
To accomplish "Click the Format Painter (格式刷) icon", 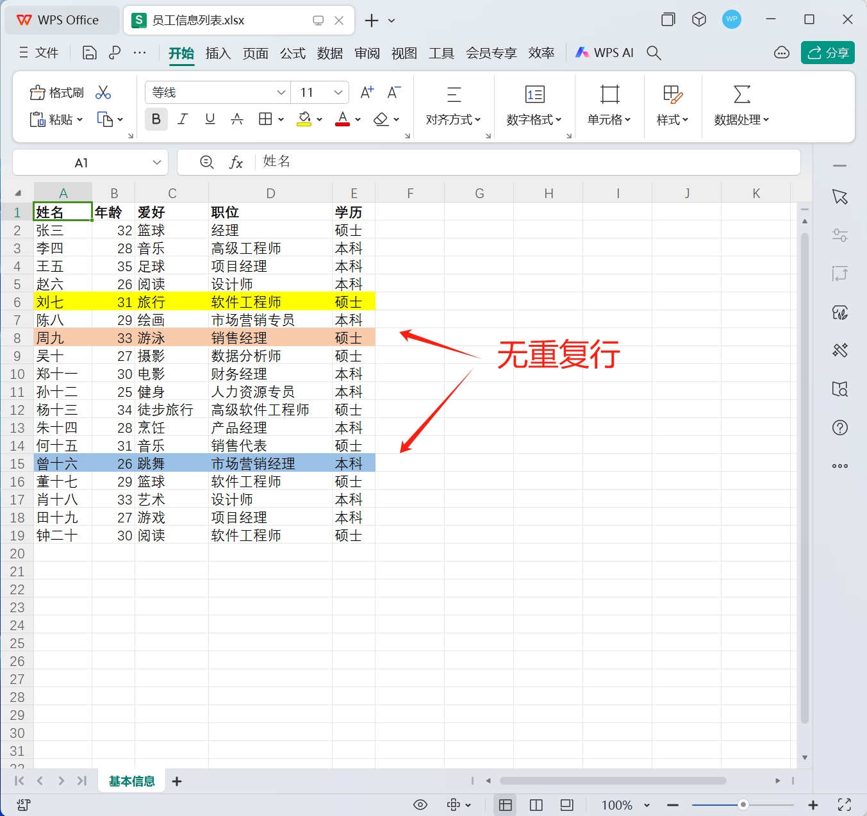I will point(56,93).
